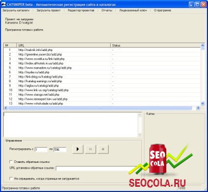Minimize the CATSNIPER window

(191, 5)
